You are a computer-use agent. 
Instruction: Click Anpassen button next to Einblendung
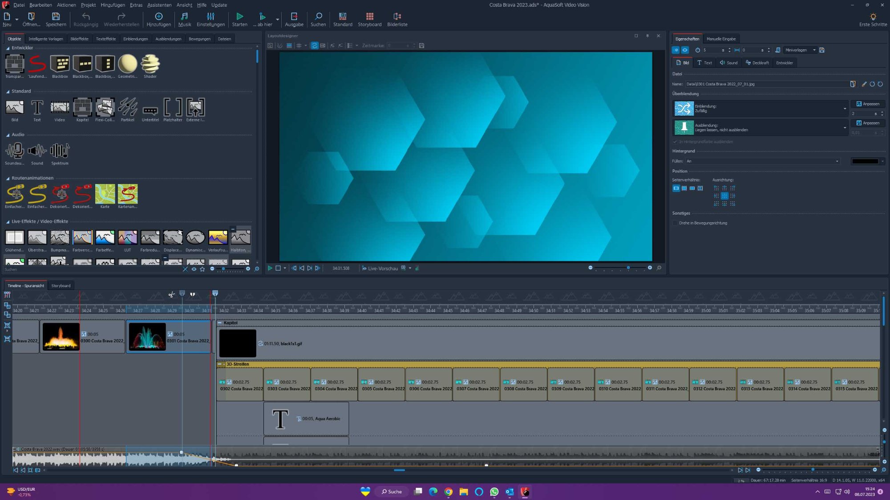point(868,104)
